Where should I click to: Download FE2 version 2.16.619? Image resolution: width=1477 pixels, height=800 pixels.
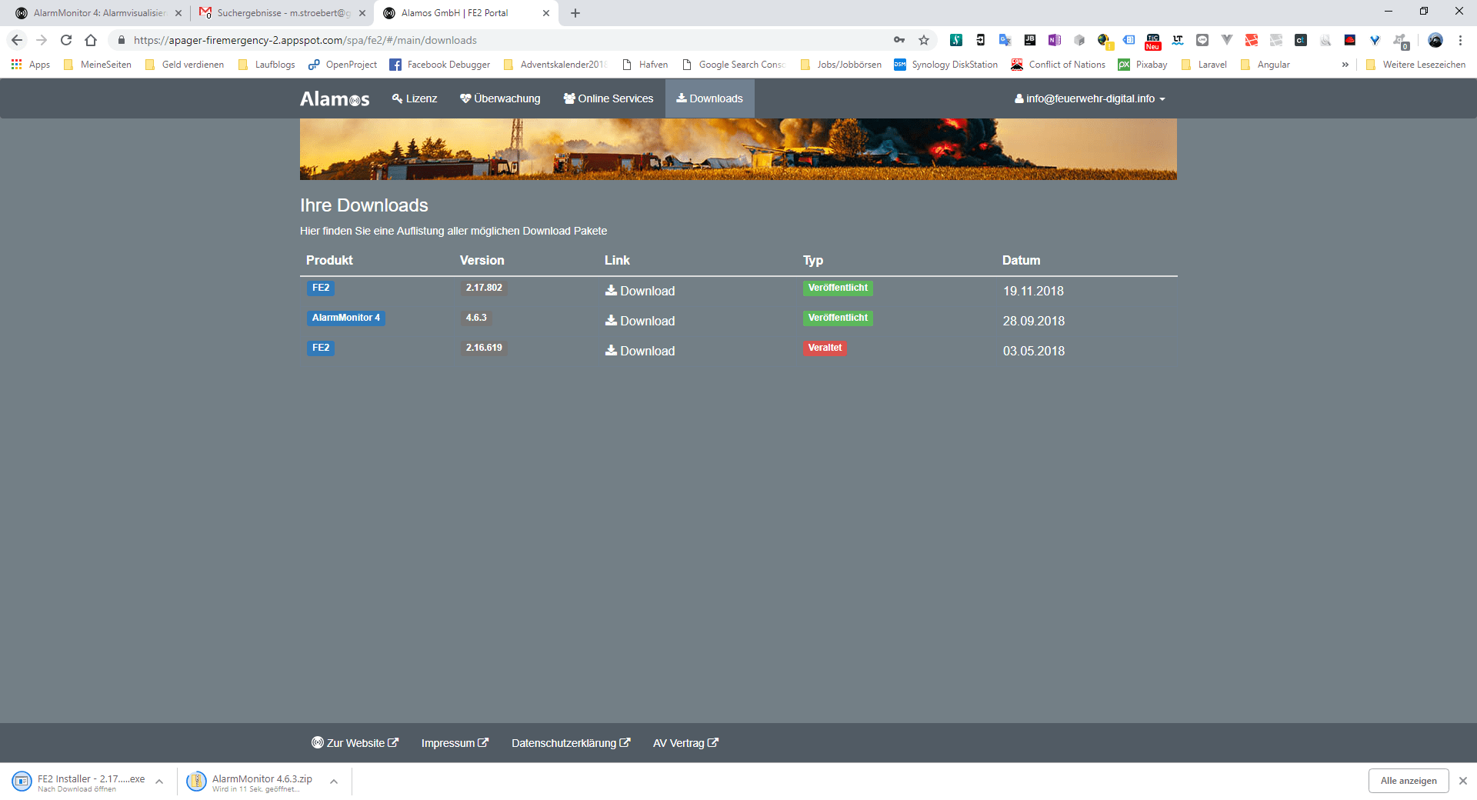click(x=640, y=351)
